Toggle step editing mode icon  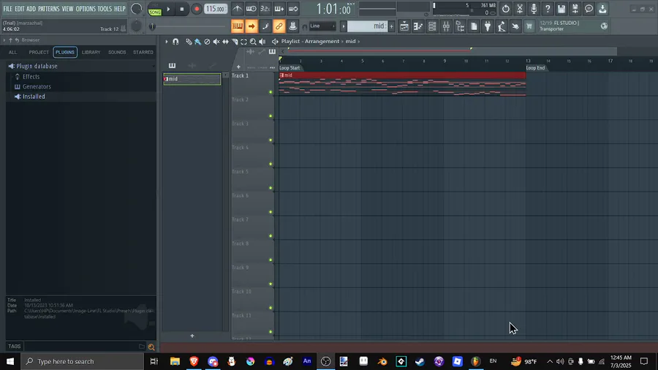279,9
